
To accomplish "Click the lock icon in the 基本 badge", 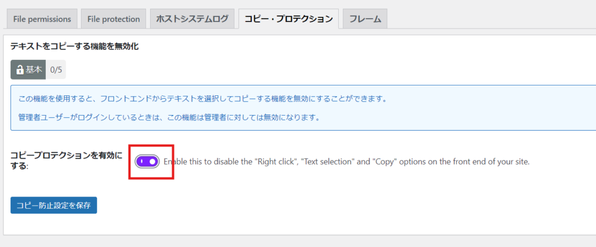I will (x=20, y=70).
